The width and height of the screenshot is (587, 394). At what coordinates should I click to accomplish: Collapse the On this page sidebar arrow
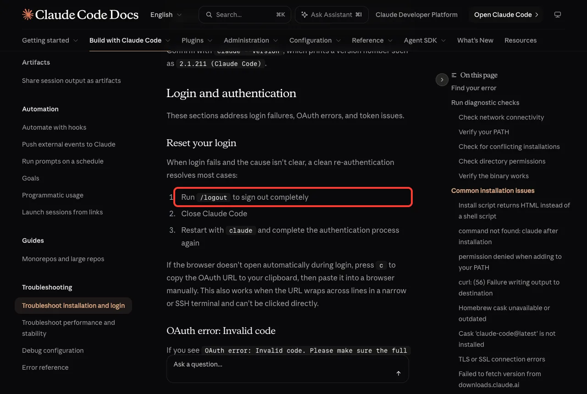click(x=442, y=80)
